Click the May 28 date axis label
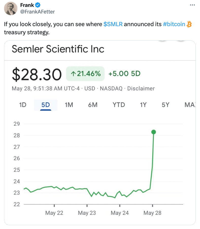 152,213
